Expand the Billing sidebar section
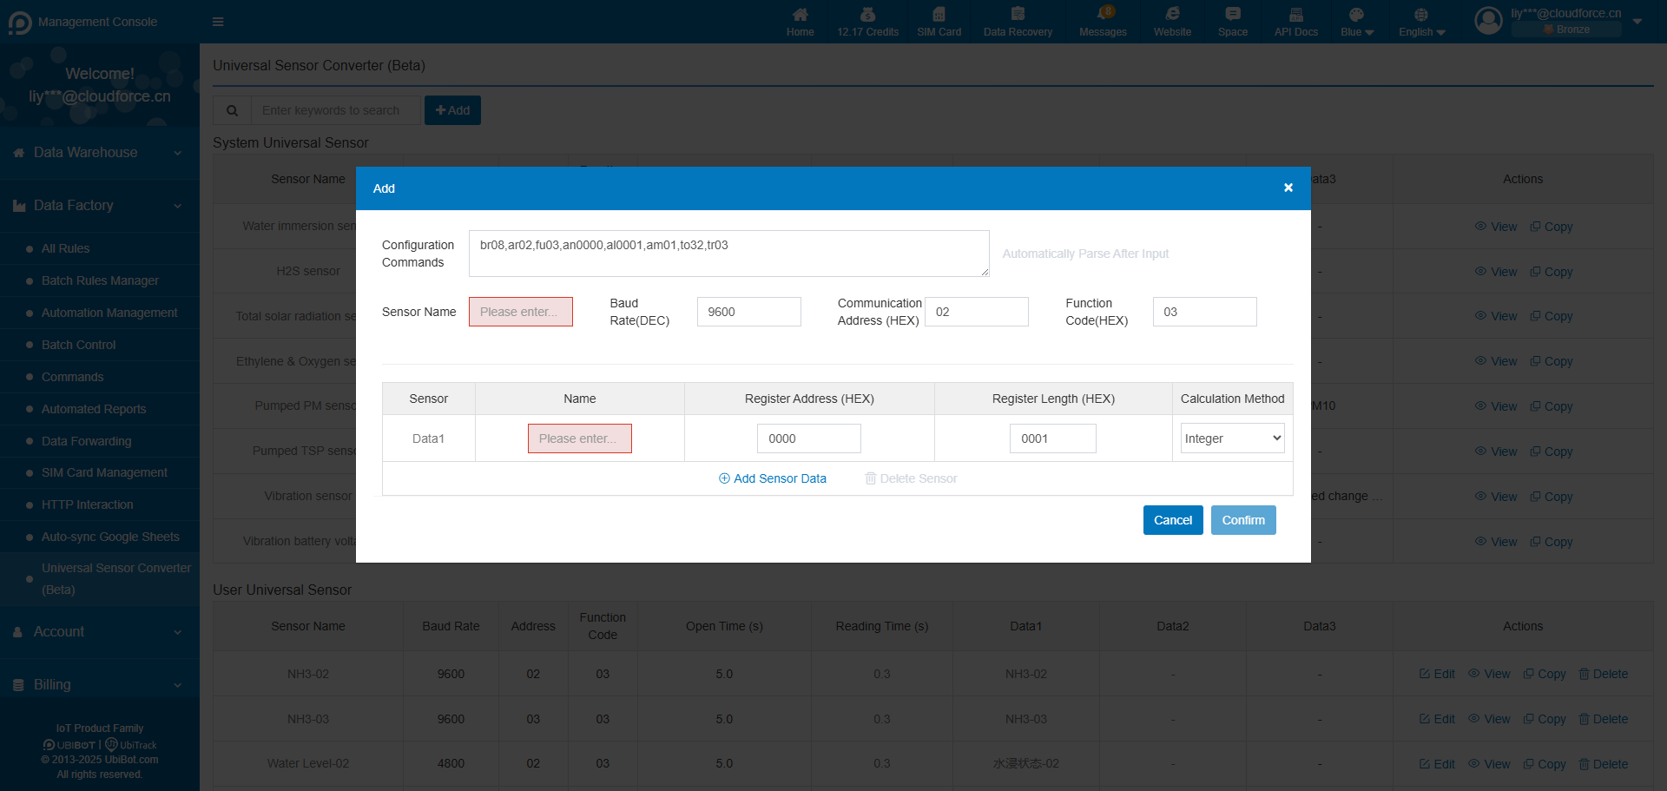This screenshot has height=791, width=1667. (99, 685)
